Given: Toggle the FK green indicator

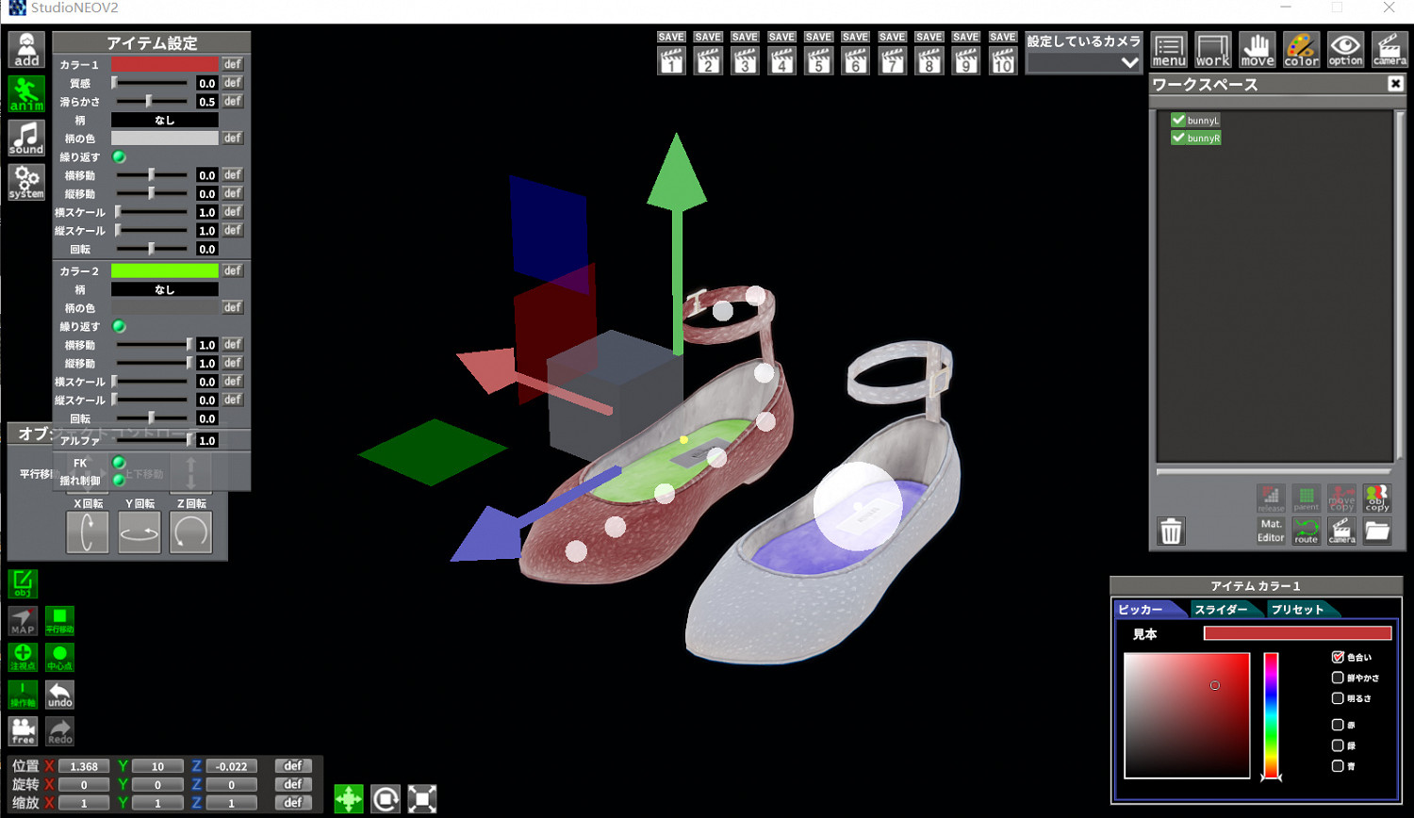Looking at the screenshot, I should [119, 463].
